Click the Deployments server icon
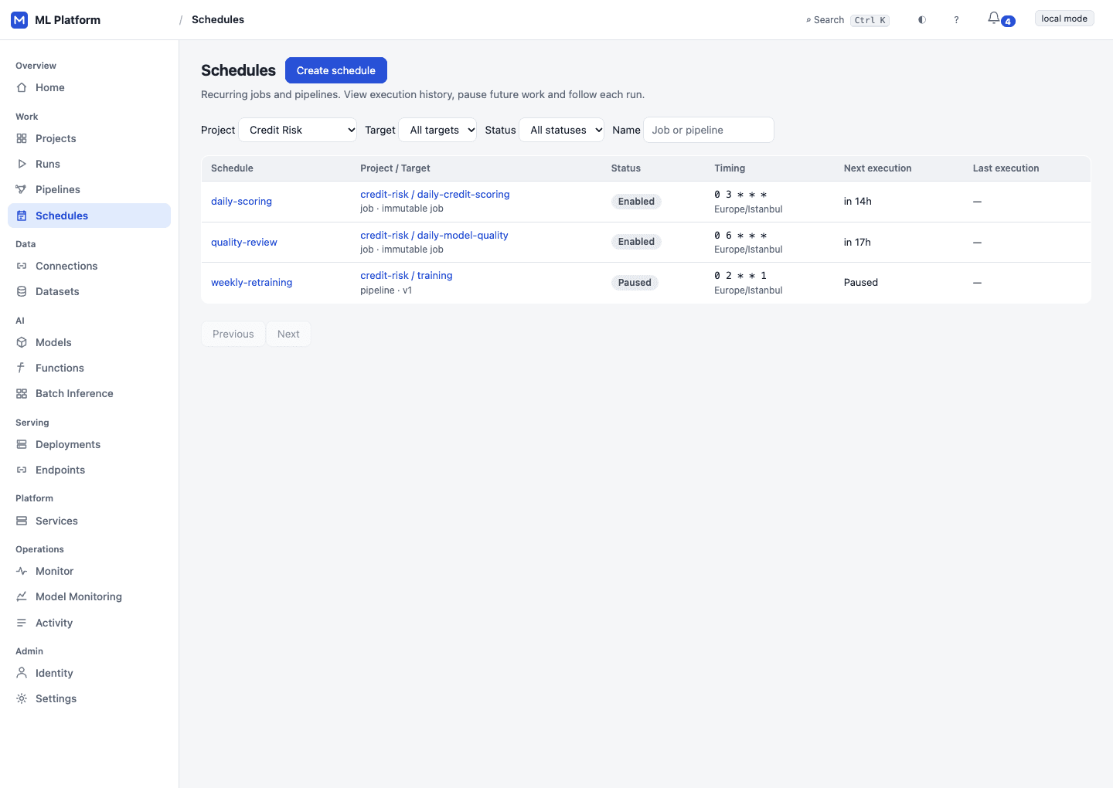1113x788 pixels. pos(22,444)
